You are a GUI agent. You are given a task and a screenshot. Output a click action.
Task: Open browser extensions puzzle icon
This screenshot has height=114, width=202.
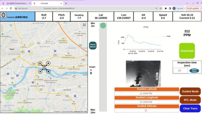pyautogui.click(x=166, y=8)
